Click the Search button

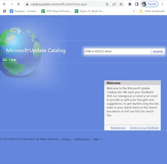[x=158, y=52]
